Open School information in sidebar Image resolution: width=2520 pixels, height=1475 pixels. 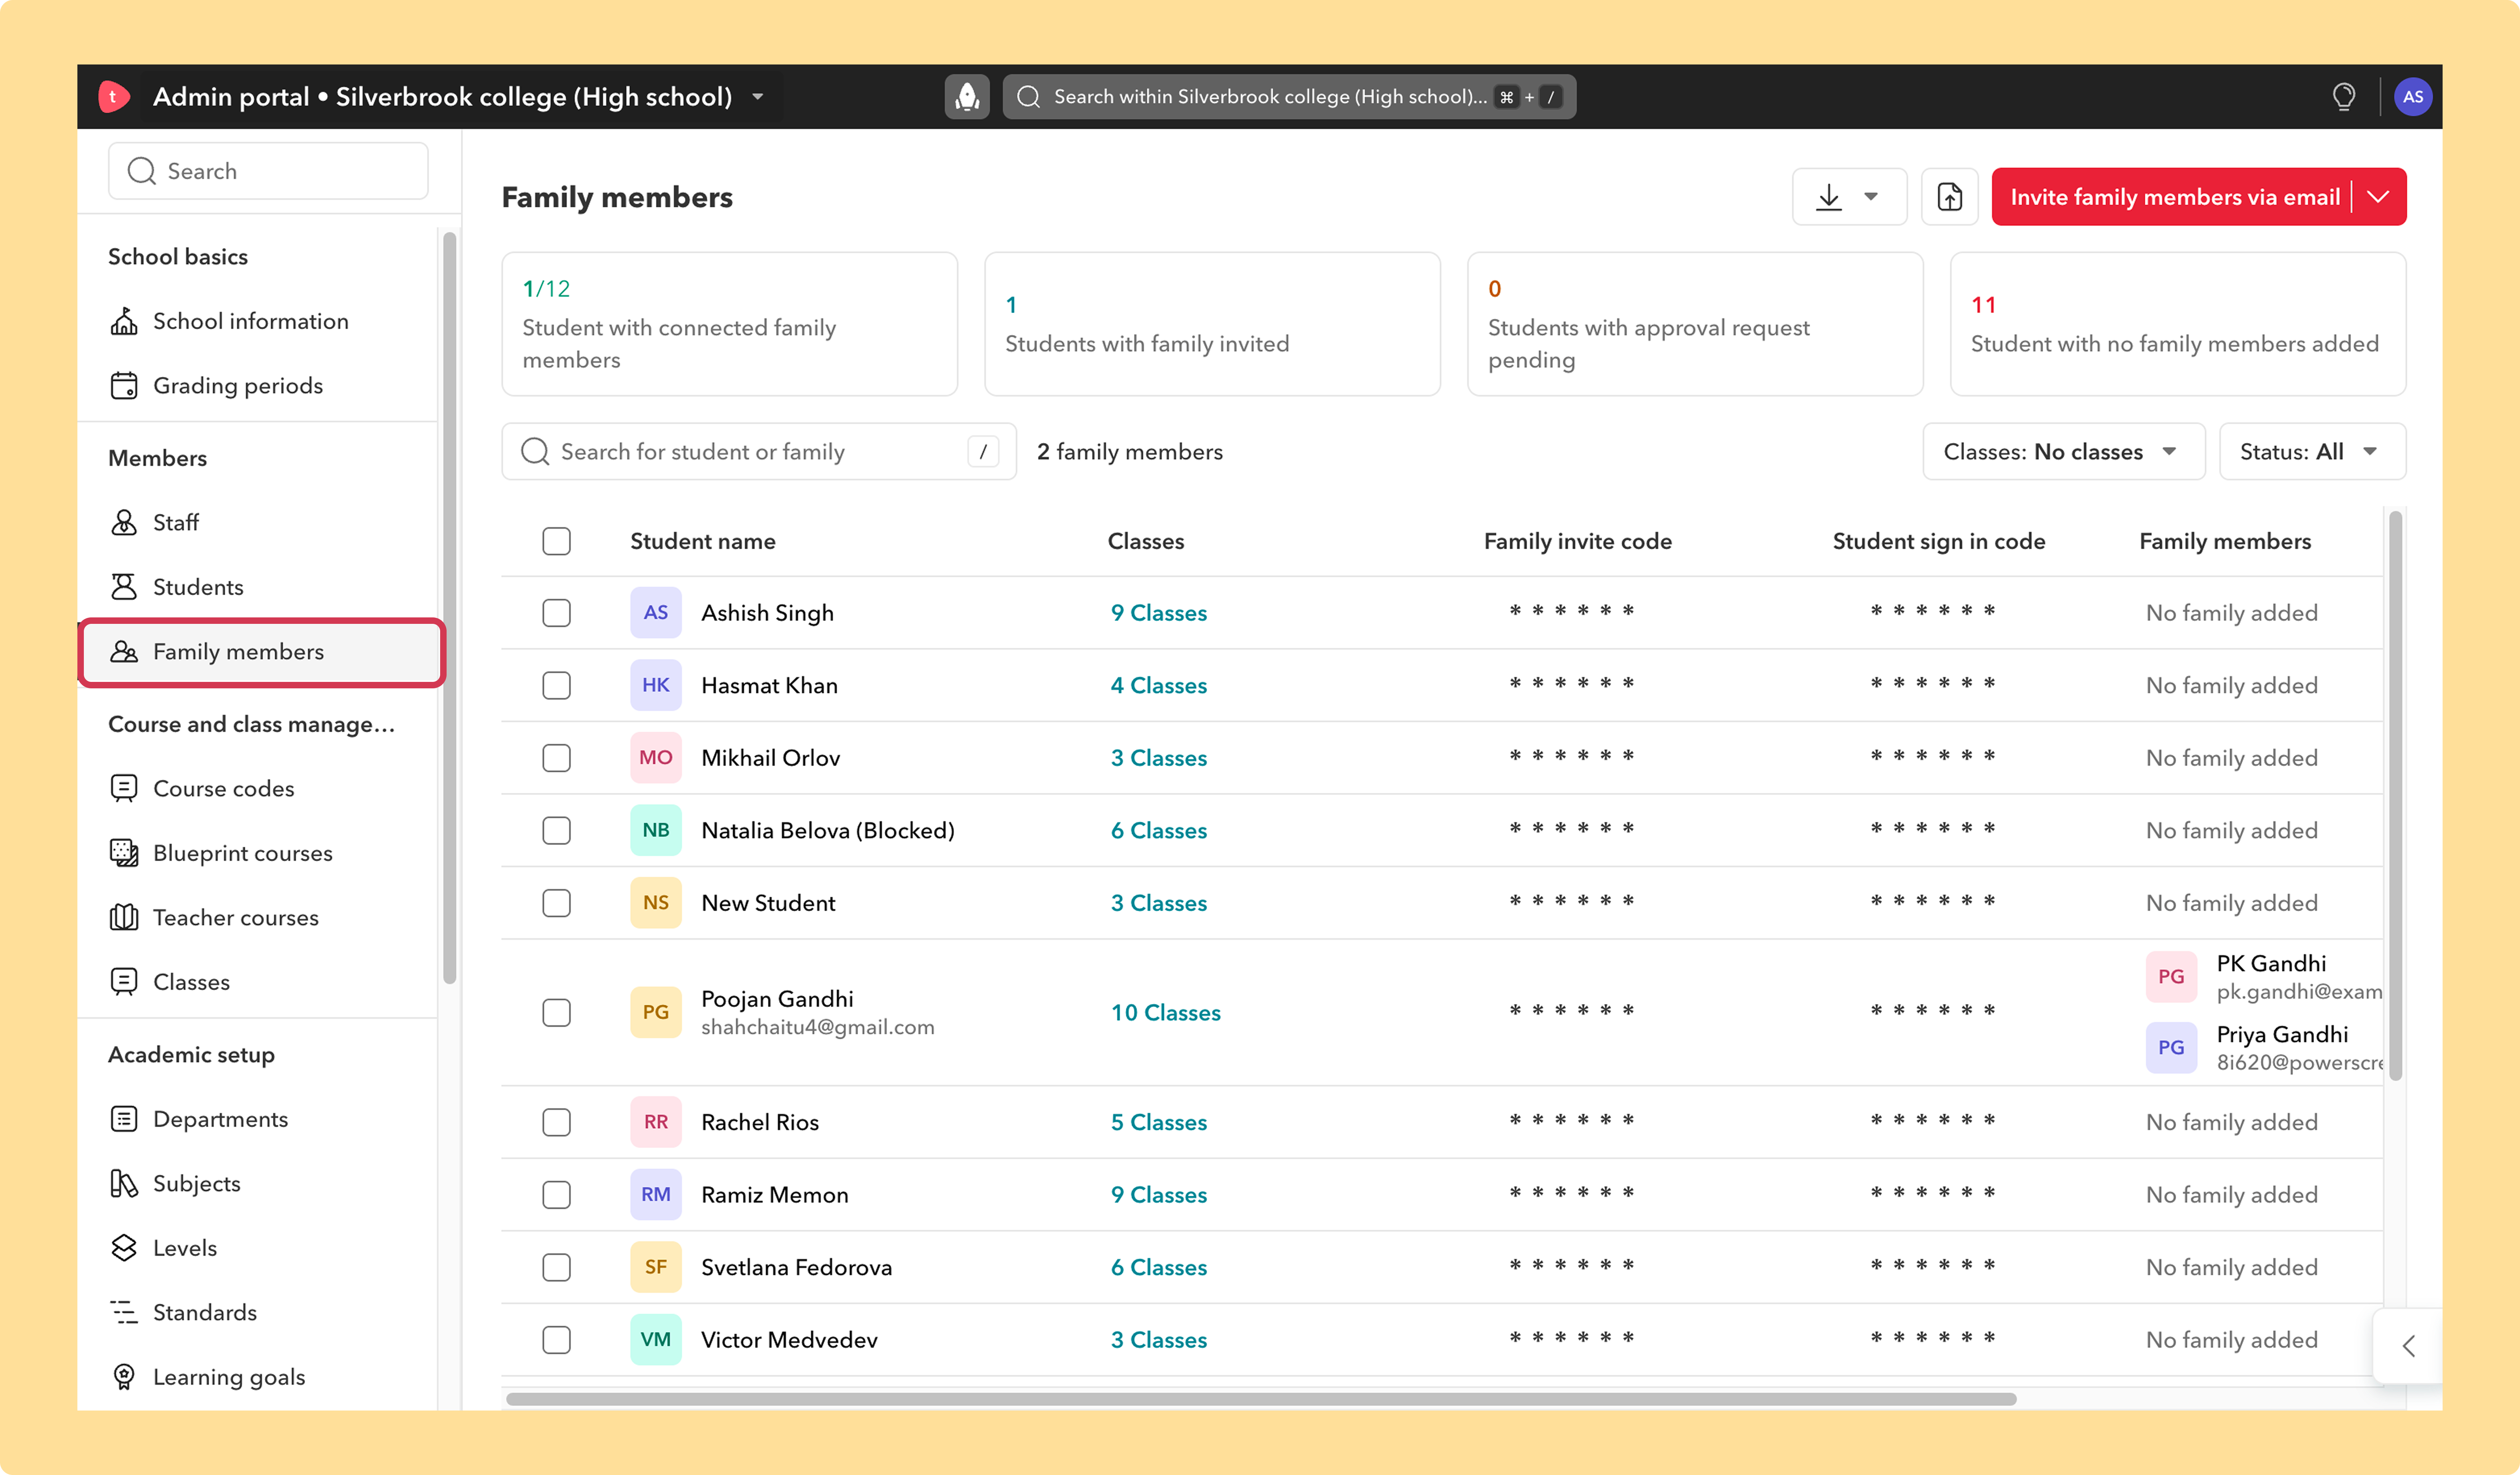coord(251,321)
